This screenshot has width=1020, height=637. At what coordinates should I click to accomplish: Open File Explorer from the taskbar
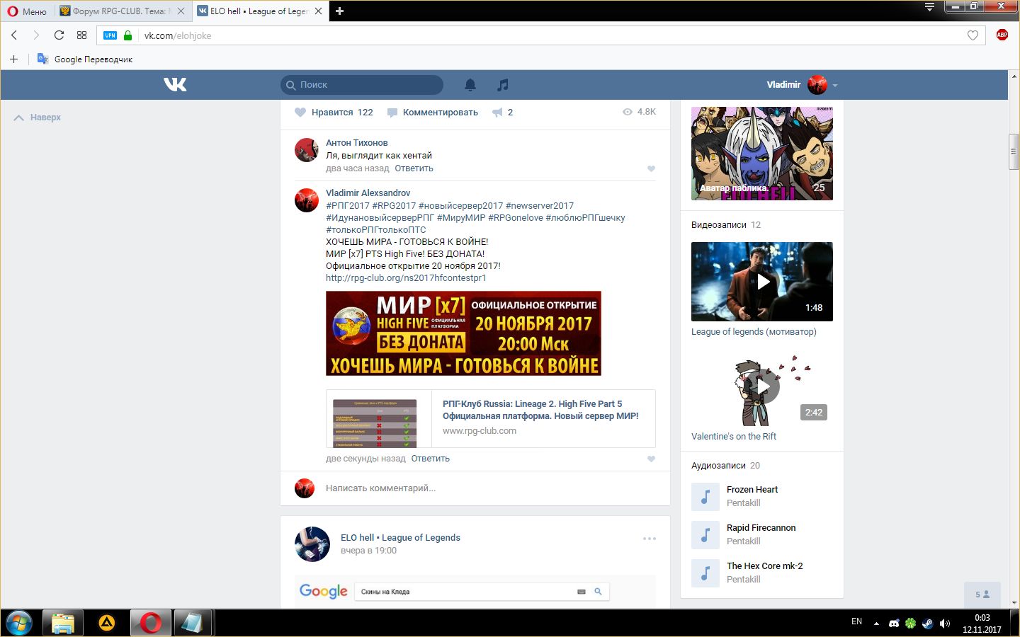[63, 623]
